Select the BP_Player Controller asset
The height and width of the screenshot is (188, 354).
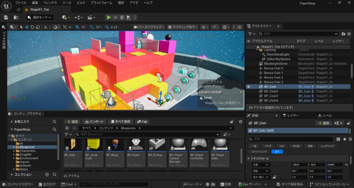[x=199, y=153]
